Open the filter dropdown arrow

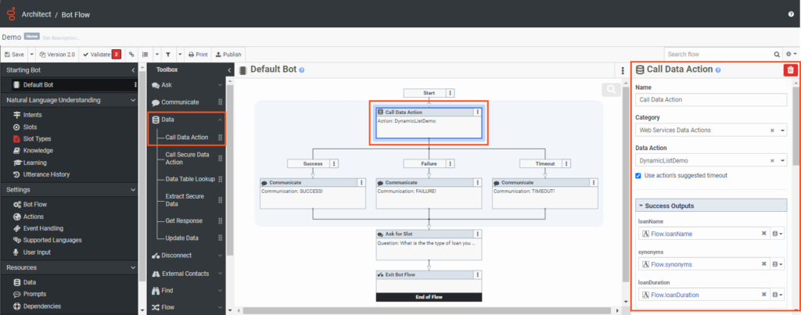click(181, 54)
